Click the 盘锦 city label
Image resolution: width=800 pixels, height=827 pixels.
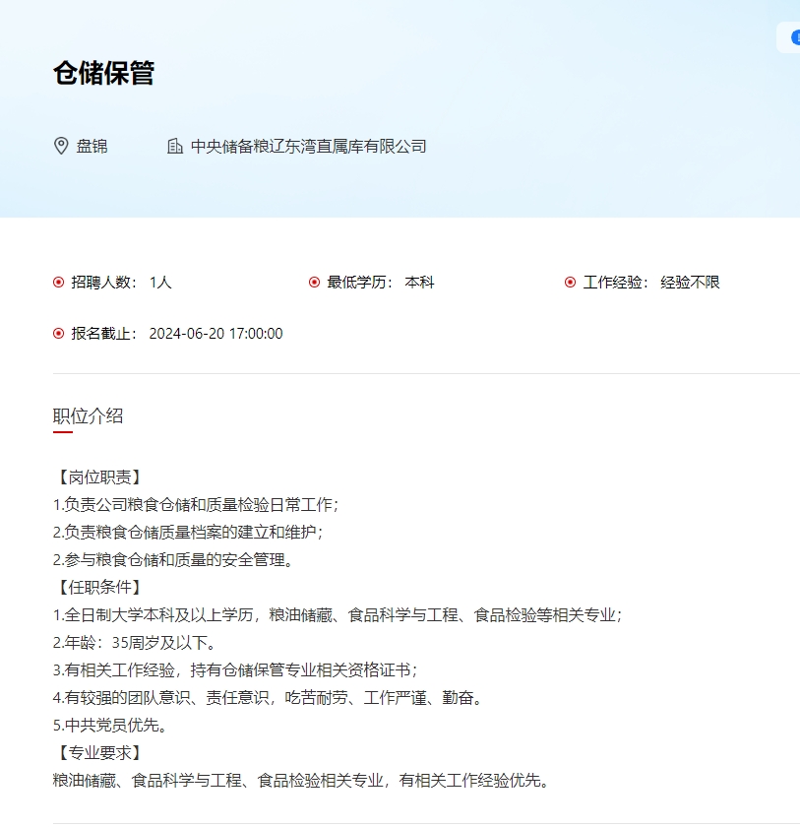(92, 147)
